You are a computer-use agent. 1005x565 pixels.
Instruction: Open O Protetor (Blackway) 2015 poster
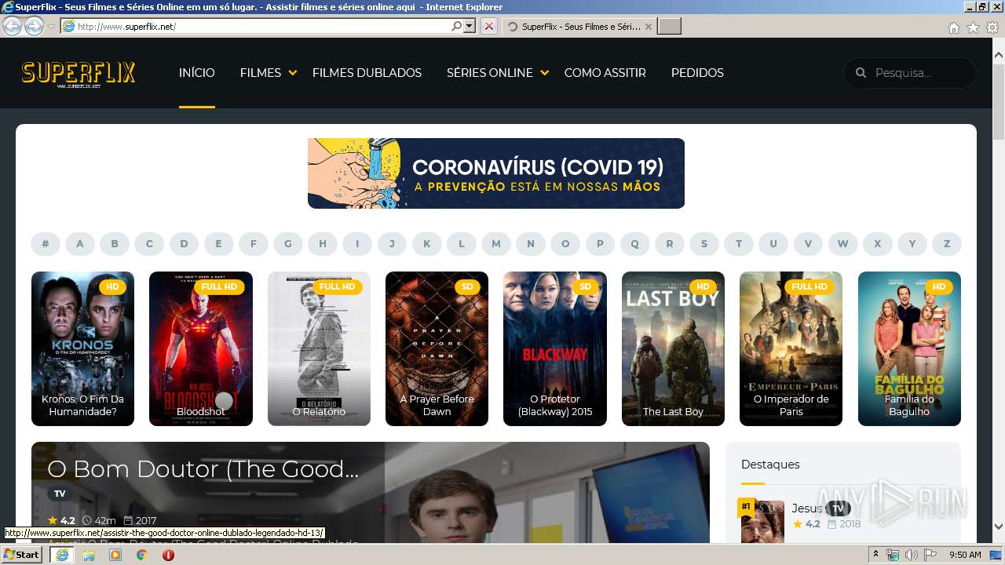(555, 348)
